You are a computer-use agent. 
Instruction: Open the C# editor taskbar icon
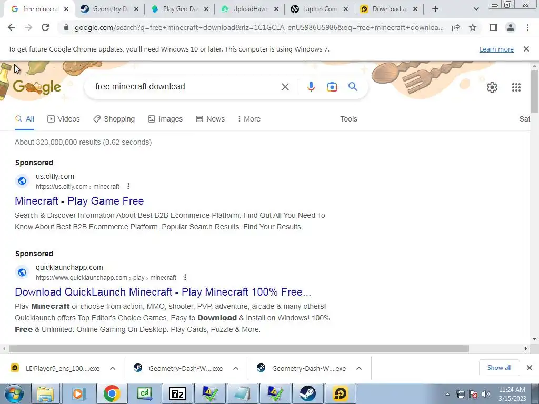(x=145, y=393)
